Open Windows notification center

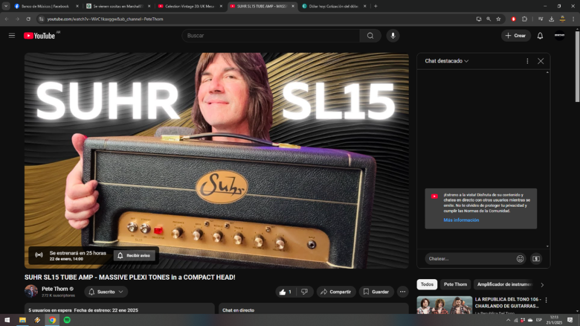(x=570, y=320)
